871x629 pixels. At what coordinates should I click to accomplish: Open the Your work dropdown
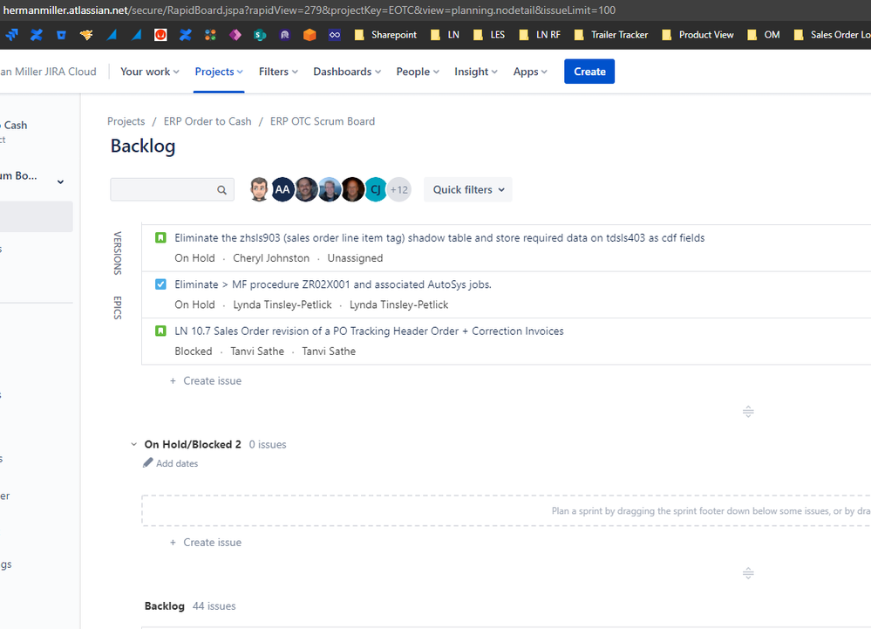[149, 72]
